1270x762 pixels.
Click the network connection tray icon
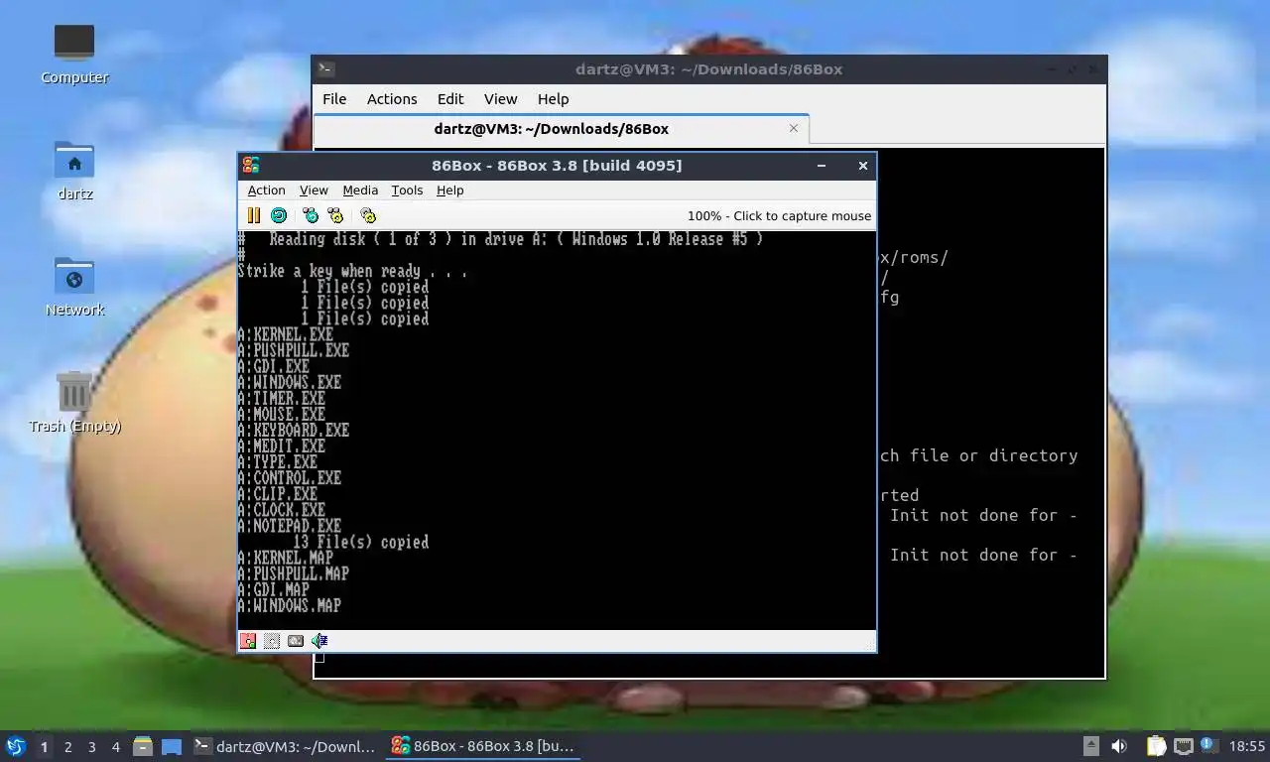coord(1183,746)
